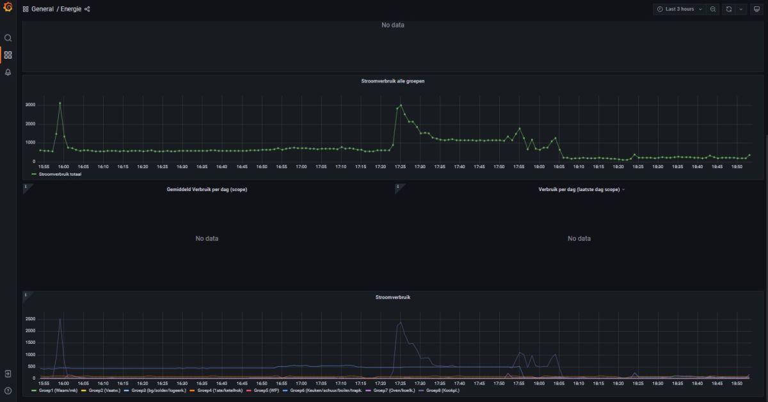Click the sign-in icon in sidebar
The width and height of the screenshot is (768, 402).
pyautogui.click(x=8, y=373)
